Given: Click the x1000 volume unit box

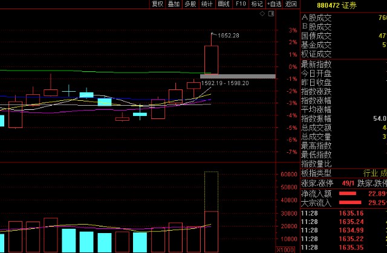Looking at the screenshot, I should point(285,249).
